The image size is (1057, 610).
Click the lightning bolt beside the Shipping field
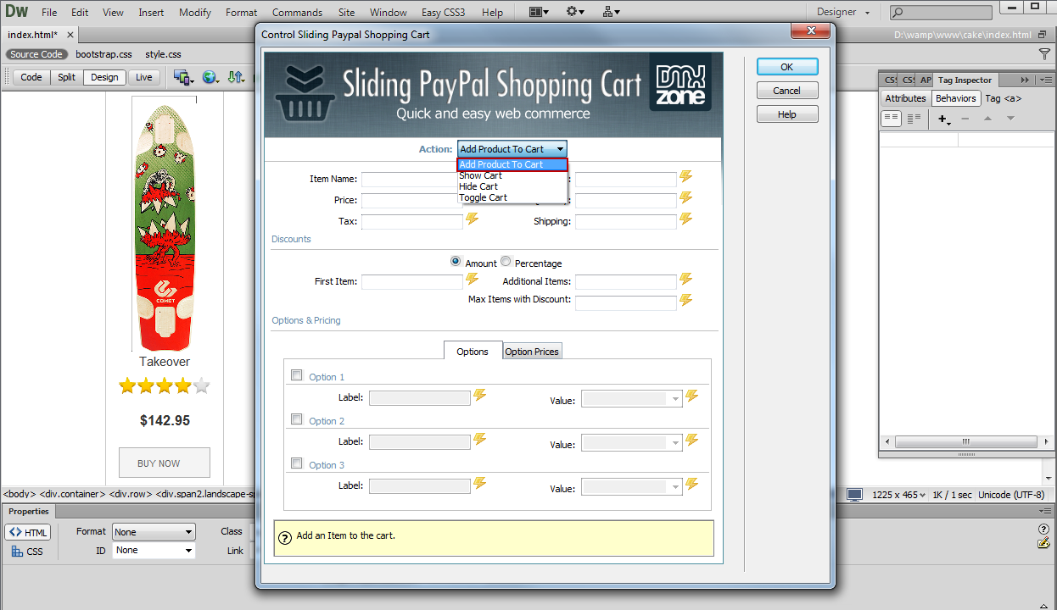pos(686,219)
